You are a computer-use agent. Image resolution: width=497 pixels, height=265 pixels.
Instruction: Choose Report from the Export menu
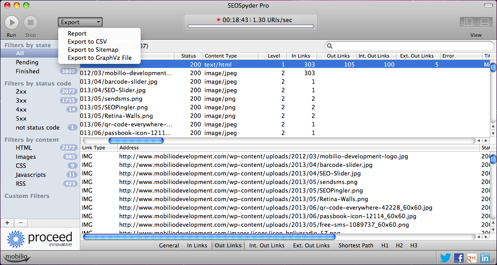77,34
